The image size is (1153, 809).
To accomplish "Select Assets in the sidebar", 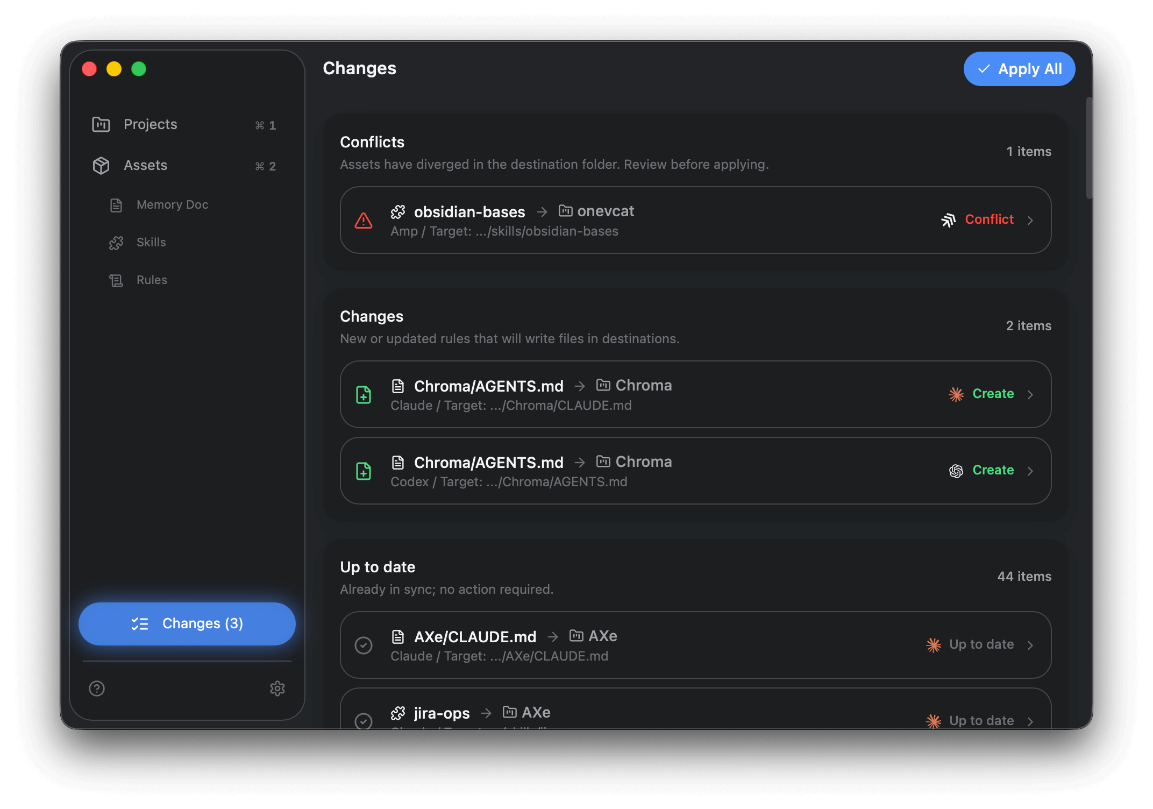I will coord(145,165).
